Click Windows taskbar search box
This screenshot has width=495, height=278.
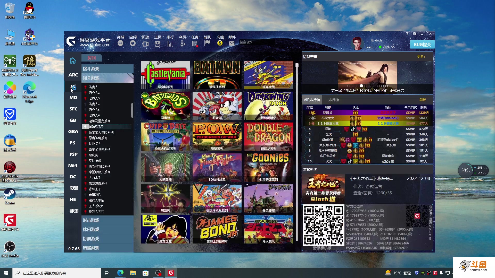pyautogui.click(x=57, y=273)
